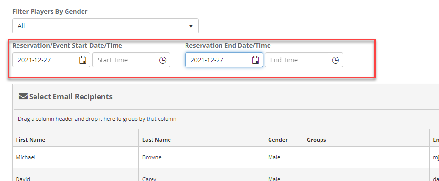Open the Start Time clock picker
Viewport: 439px width, 181px height.
pos(163,60)
